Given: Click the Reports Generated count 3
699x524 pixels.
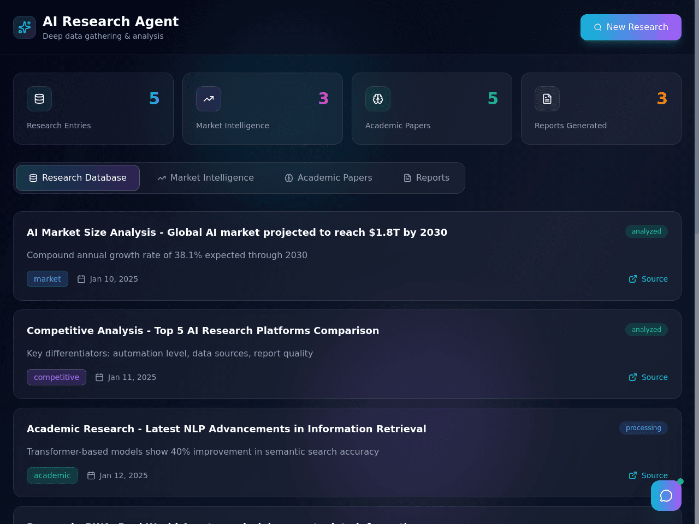Looking at the screenshot, I should coord(662,99).
